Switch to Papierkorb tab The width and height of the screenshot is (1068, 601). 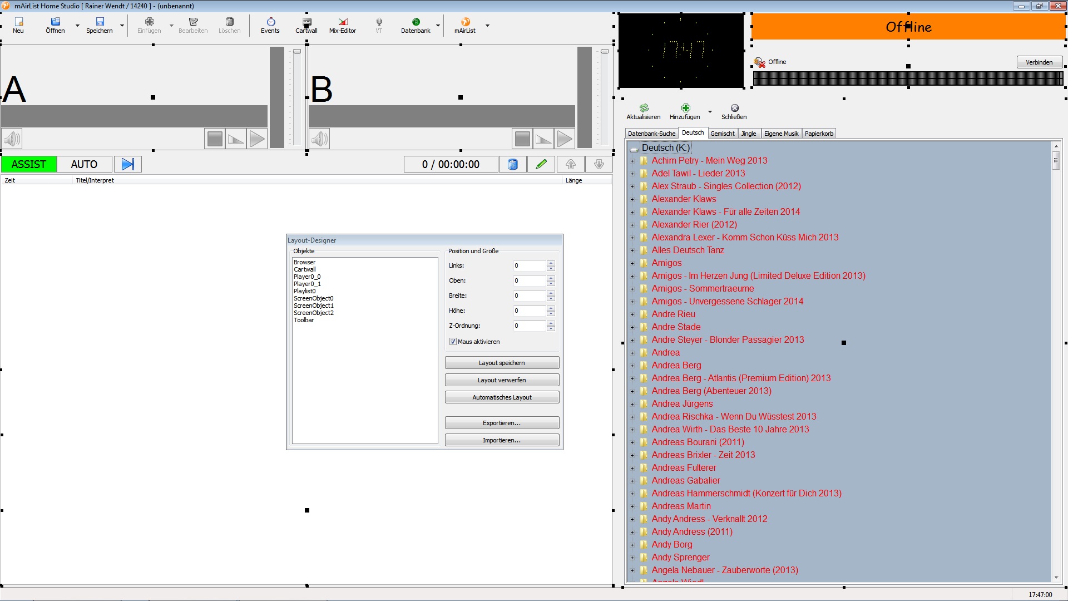pyautogui.click(x=819, y=134)
